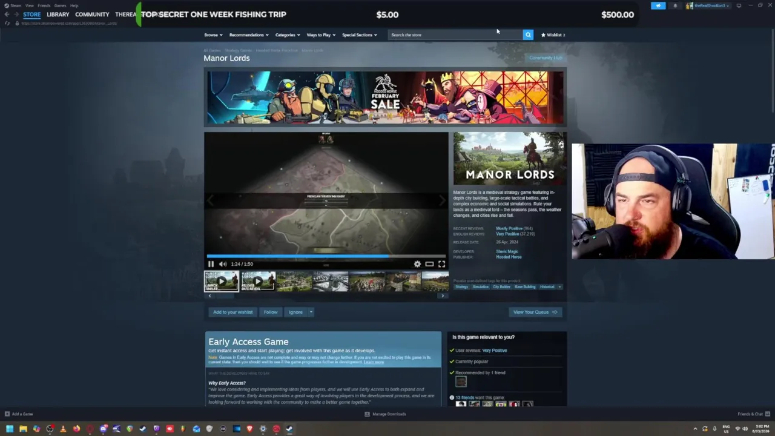Image resolution: width=775 pixels, height=436 pixels.
Task: Expand the Ways to Play menu
Action: [x=321, y=35]
